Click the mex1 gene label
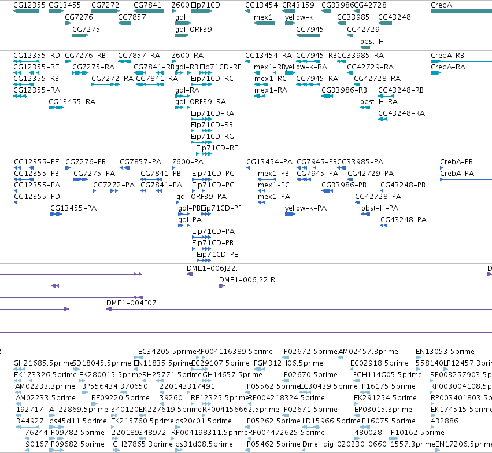 tap(263, 17)
